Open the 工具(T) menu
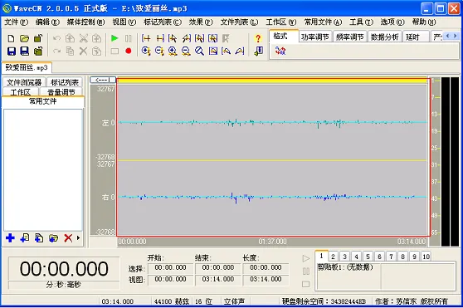Screen dimensions: 463x308 (x=361, y=22)
